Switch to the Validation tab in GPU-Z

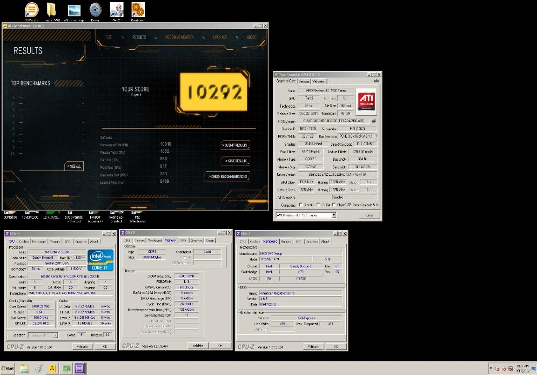tap(318, 81)
